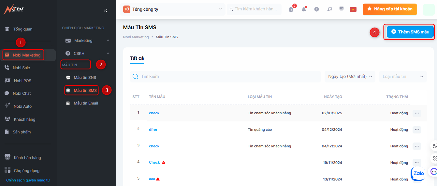Click the warning icon next to Check
Viewport: 437px width, 186px height.
tap(164, 162)
